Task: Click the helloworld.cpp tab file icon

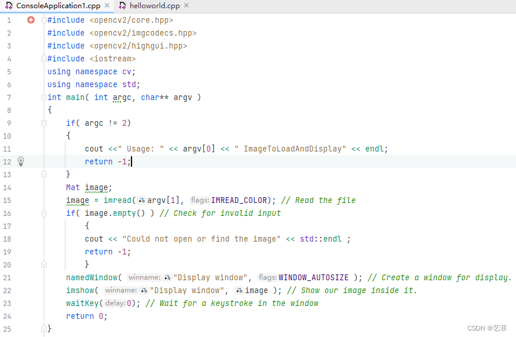Action: pos(122,6)
